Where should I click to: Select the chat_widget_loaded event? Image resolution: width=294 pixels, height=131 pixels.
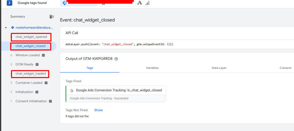(x=30, y=74)
